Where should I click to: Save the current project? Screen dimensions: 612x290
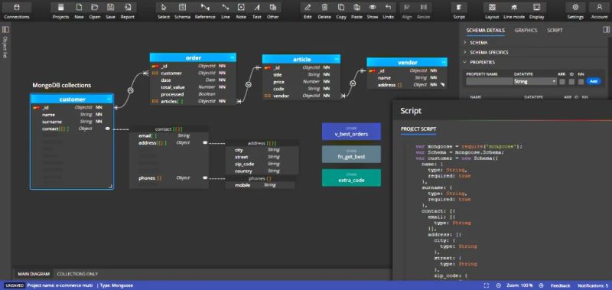110,11
